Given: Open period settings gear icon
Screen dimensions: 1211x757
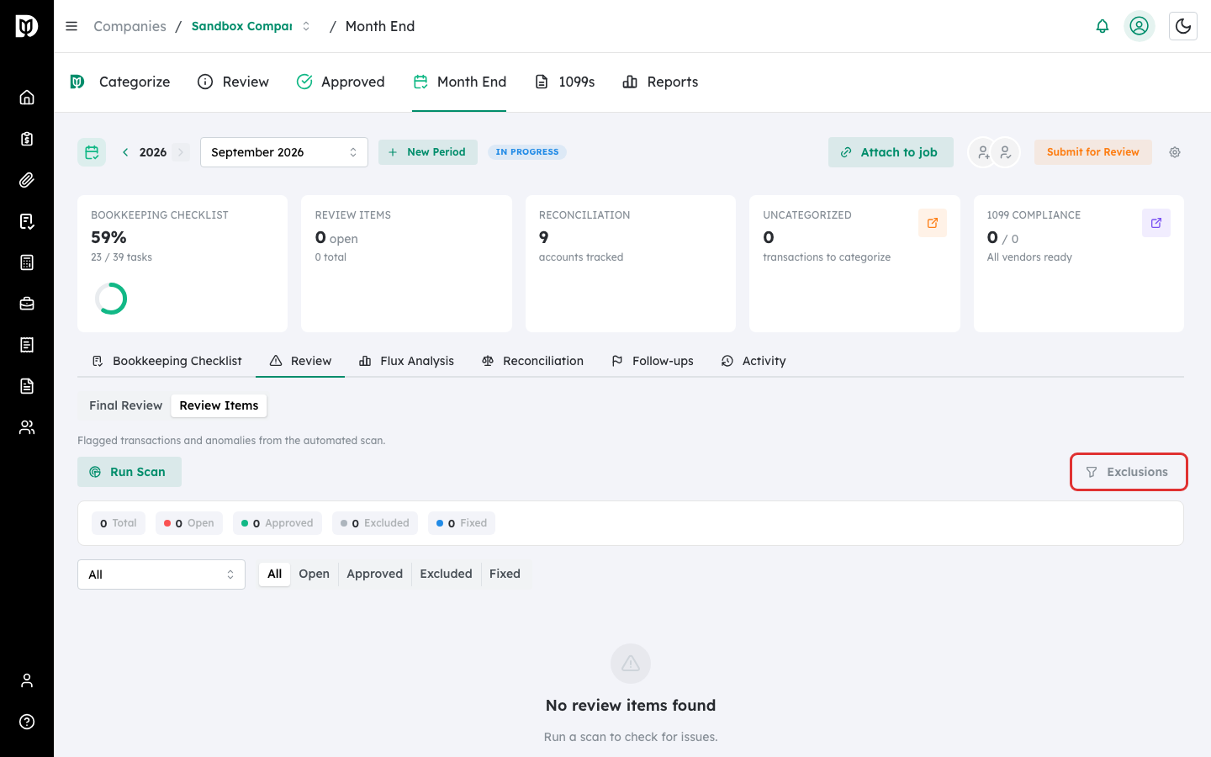Looking at the screenshot, I should pos(1175,152).
